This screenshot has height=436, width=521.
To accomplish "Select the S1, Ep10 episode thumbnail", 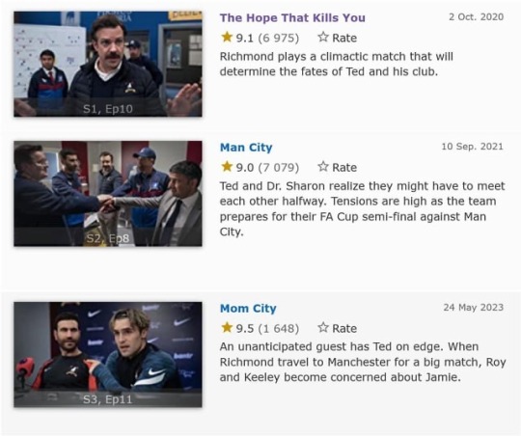I will (x=108, y=64).
